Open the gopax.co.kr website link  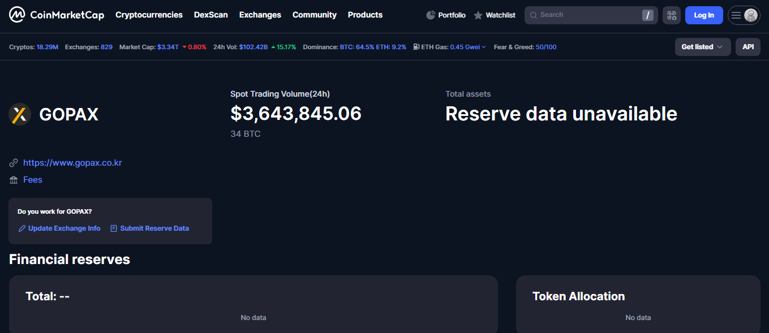72,163
